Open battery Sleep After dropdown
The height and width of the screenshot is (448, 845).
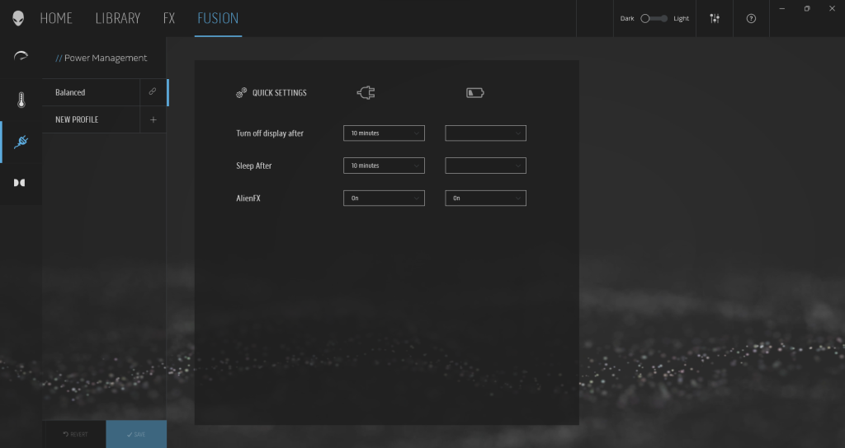[x=485, y=166]
